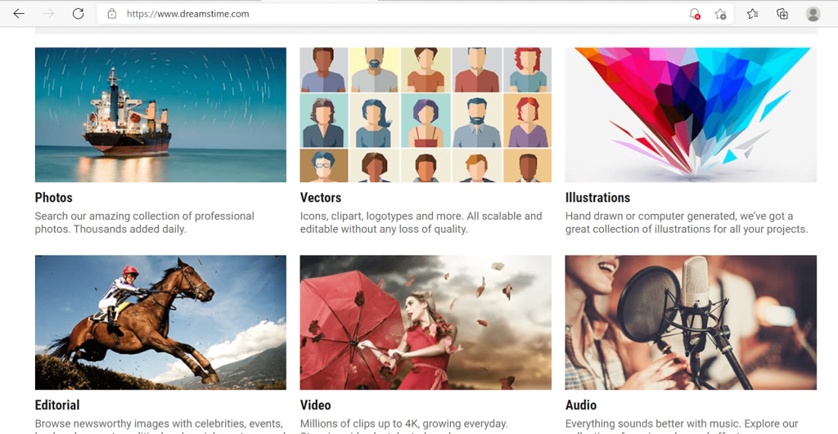838x434 pixels.
Task: Open the Video heading link
Action: [x=315, y=405]
